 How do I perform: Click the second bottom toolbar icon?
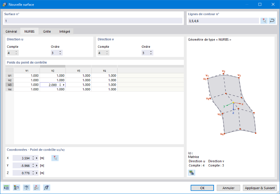(x=17, y=188)
